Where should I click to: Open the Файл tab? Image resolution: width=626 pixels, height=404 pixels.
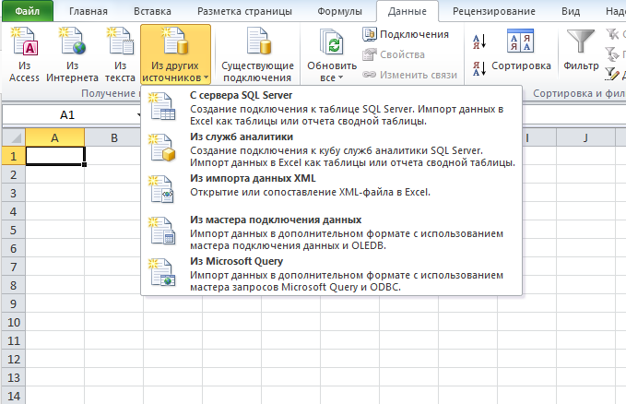(x=27, y=12)
